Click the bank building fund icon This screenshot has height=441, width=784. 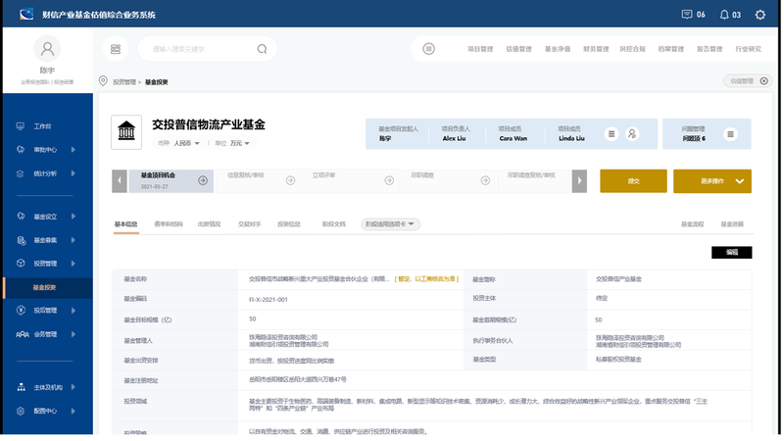point(126,132)
